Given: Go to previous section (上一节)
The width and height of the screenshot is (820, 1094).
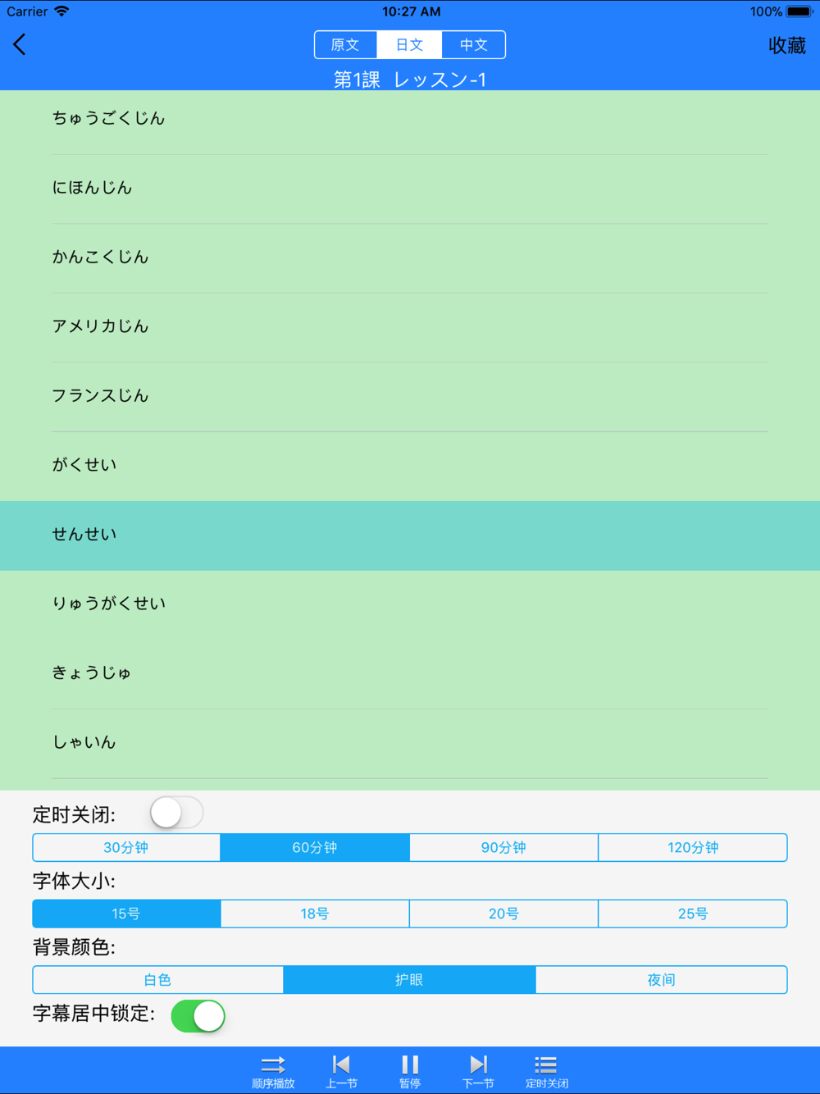Looking at the screenshot, I should [x=341, y=1070].
